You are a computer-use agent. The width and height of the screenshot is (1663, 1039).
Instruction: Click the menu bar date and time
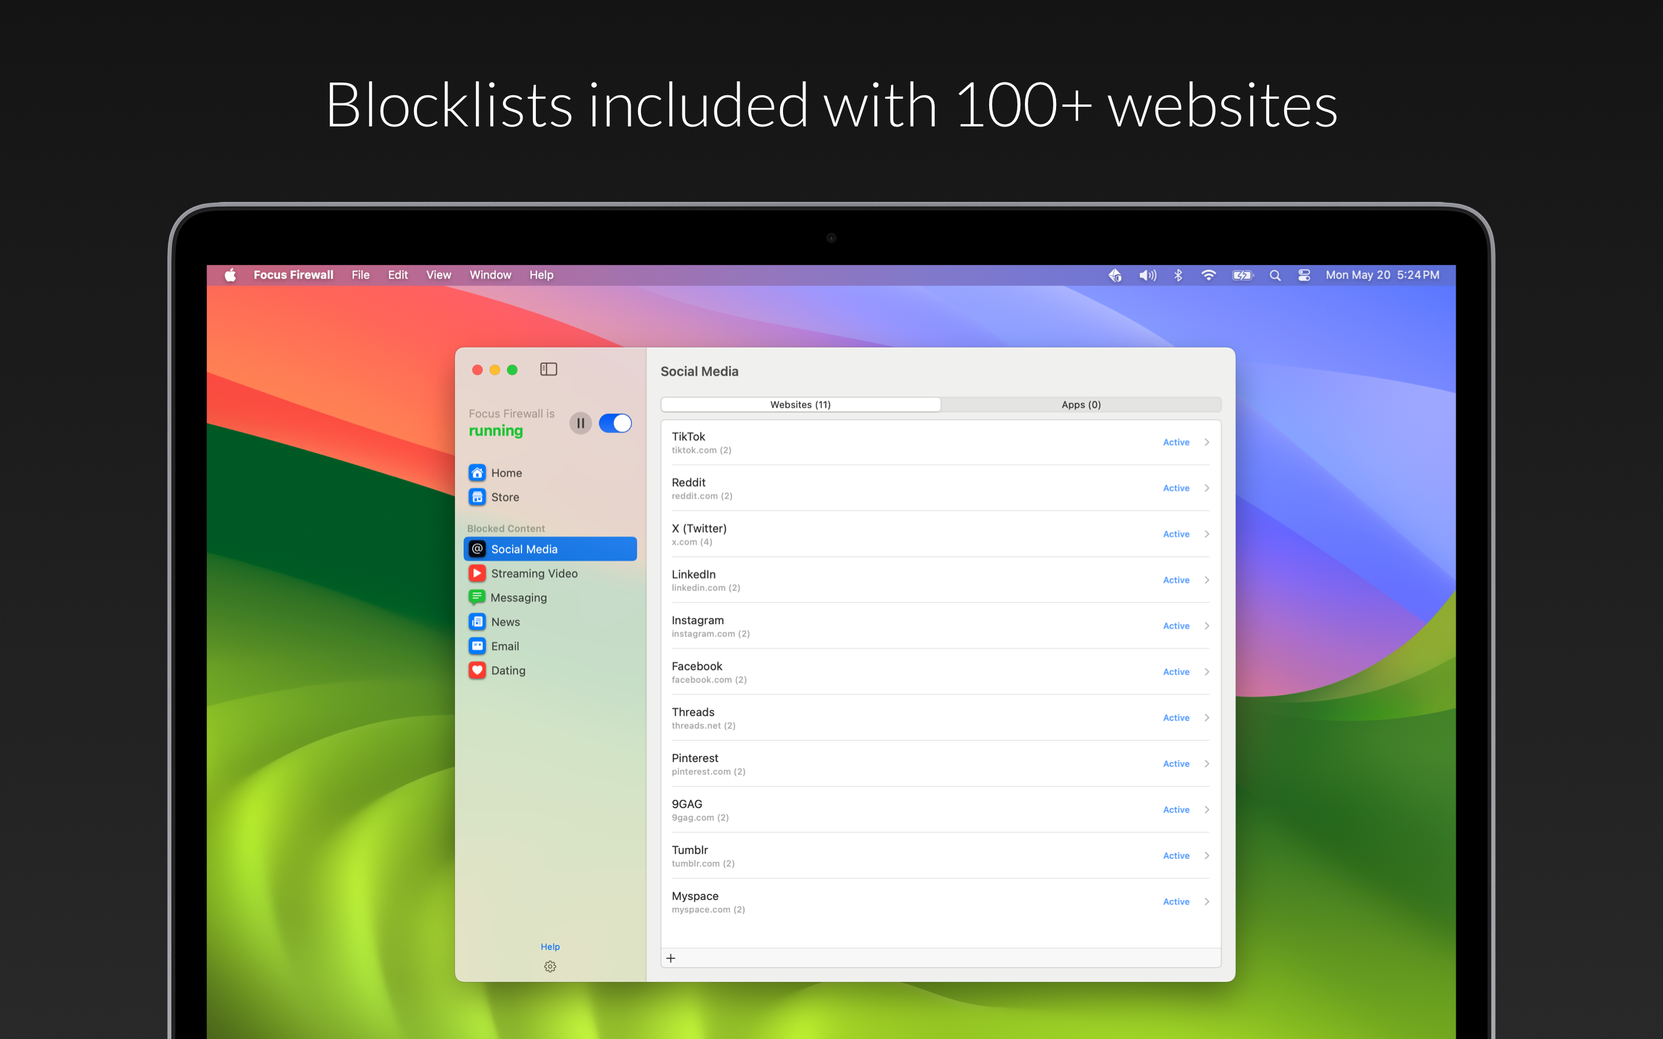coord(1382,275)
